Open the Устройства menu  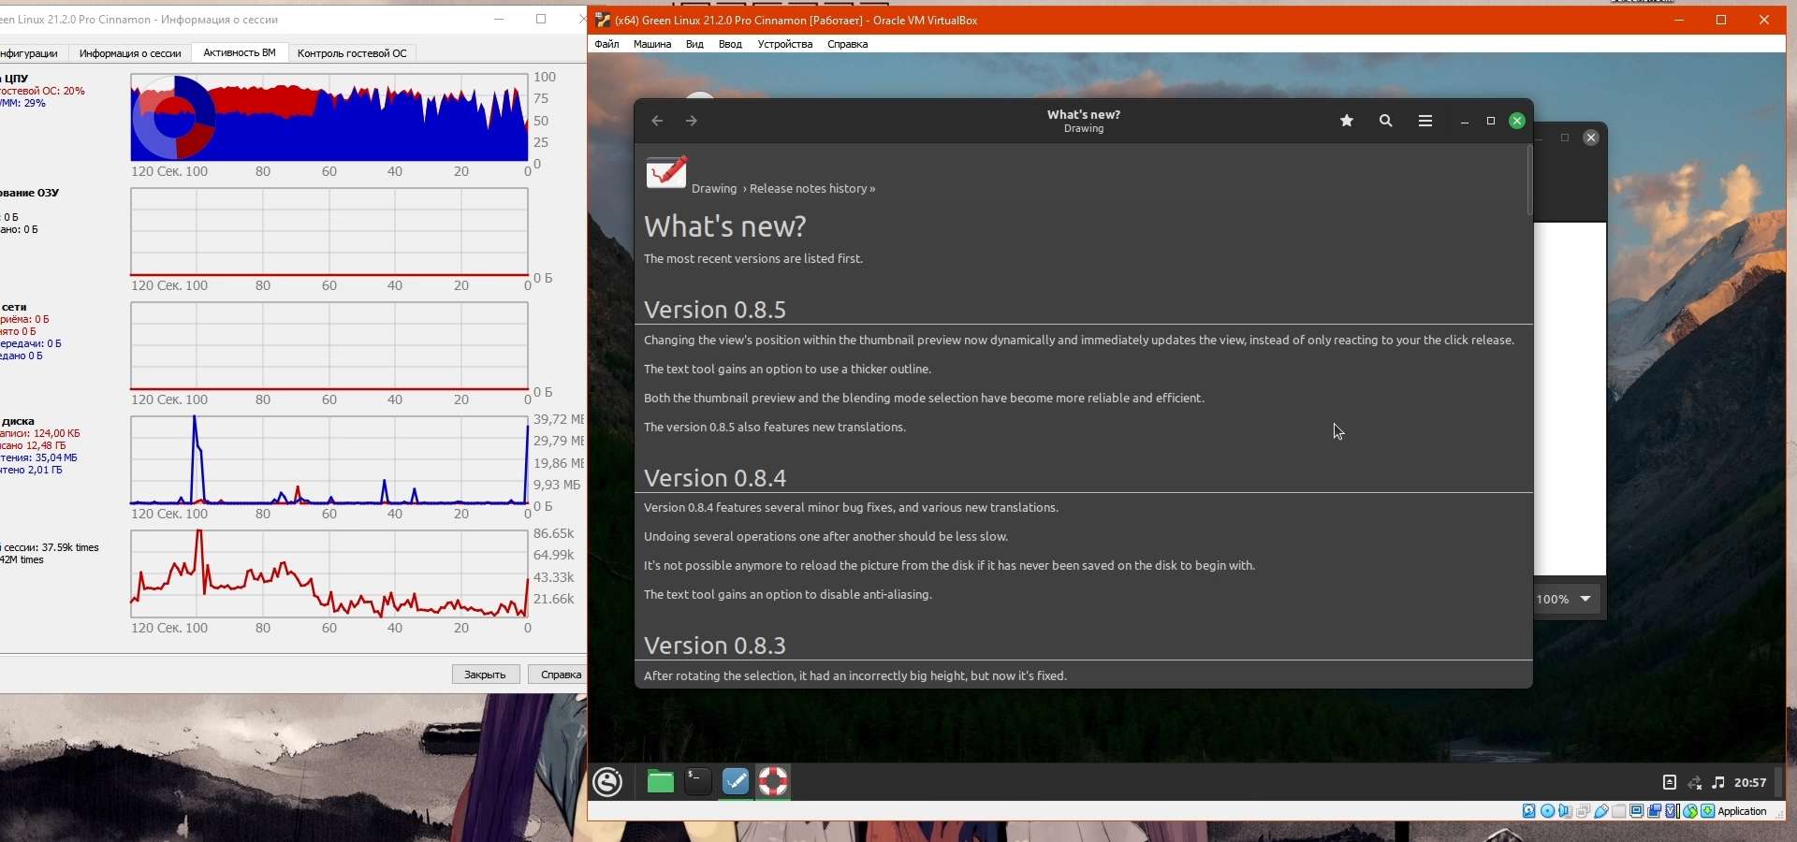(784, 44)
